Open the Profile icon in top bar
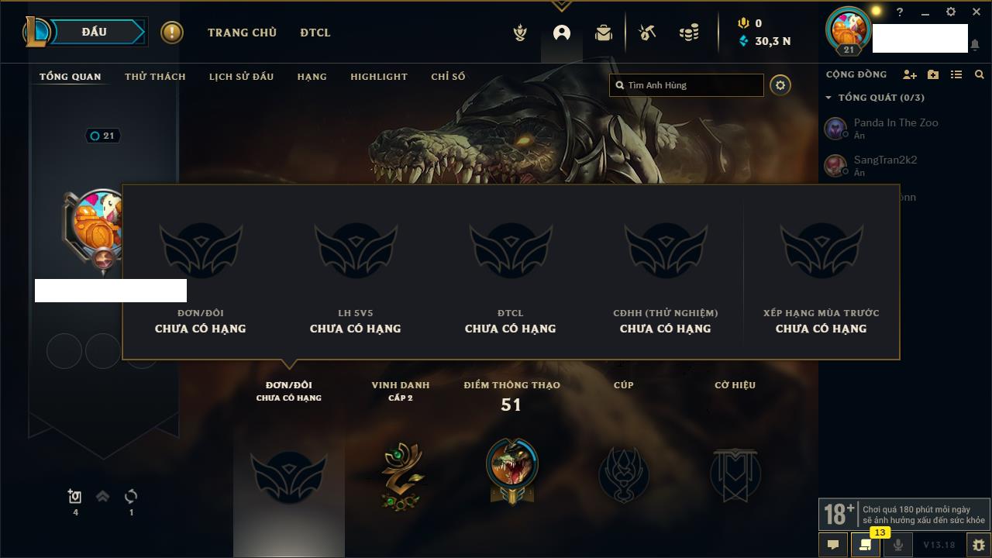The width and height of the screenshot is (992, 558). pyautogui.click(x=562, y=33)
